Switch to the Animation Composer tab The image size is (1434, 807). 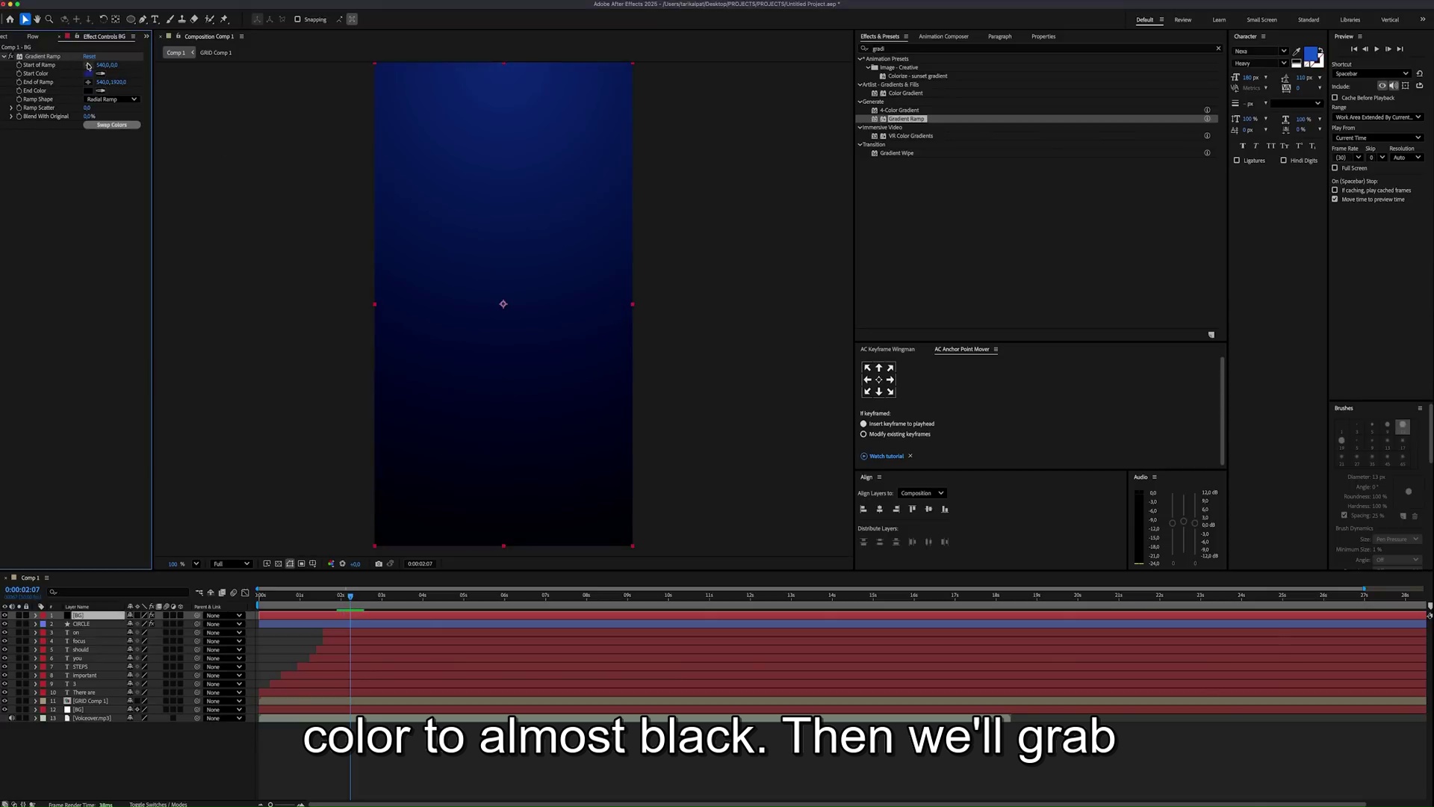point(943,37)
